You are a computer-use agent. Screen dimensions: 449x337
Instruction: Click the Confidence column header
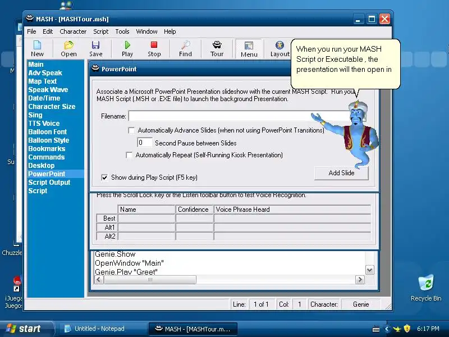pos(194,210)
